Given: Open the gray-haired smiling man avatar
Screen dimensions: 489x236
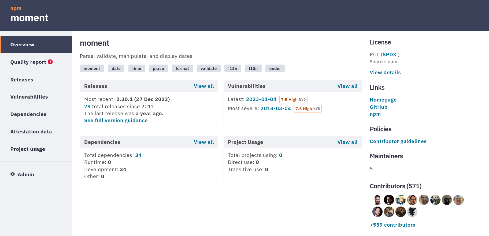Looking at the screenshot, I should click(x=458, y=200).
